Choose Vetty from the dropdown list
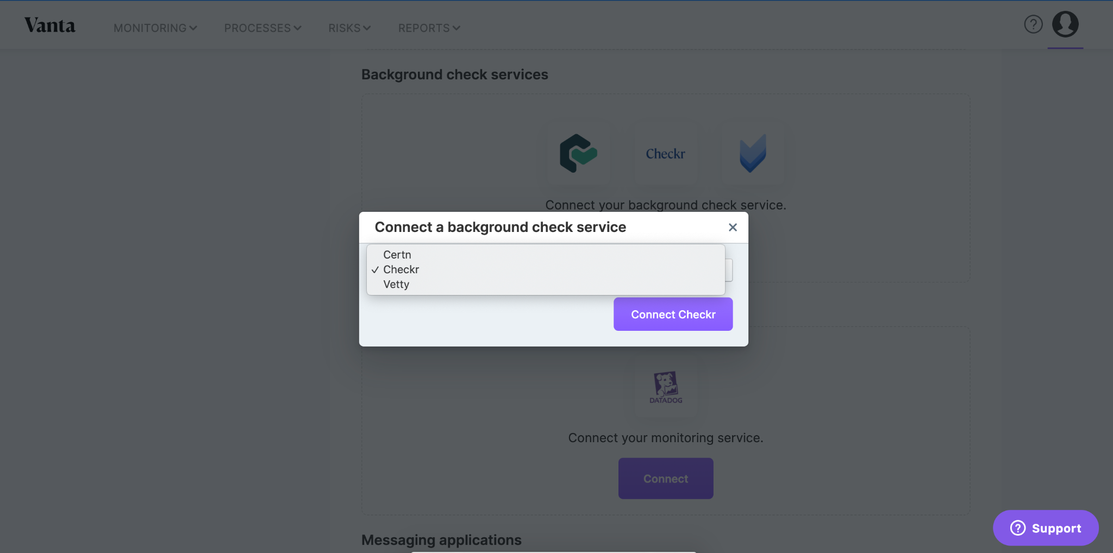Image resolution: width=1113 pixels, height=553 pixels. (546, 284)
